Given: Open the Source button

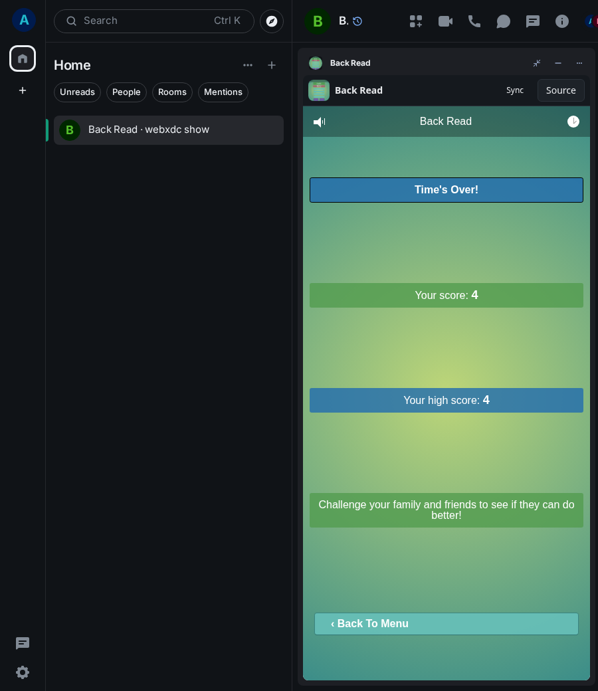Looking at the screenshot, I should pos(561,90).
